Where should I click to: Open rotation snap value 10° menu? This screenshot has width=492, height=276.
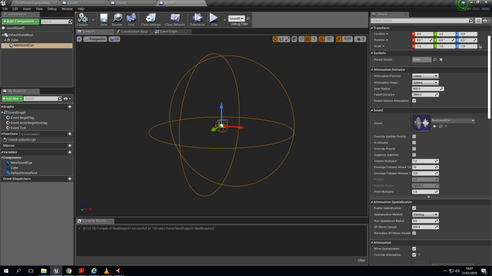[x=329, y=39]
